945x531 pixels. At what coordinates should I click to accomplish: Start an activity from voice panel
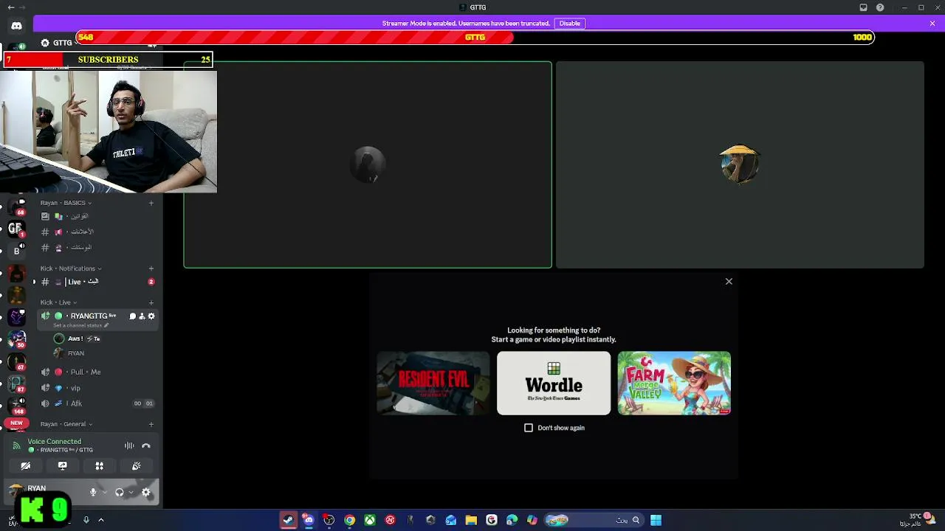click(100, 466)
